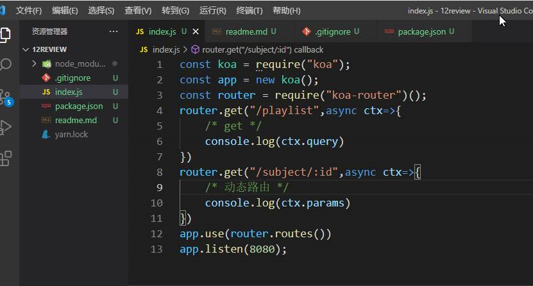Open the 编辑(E) menu

coord(65,11)
